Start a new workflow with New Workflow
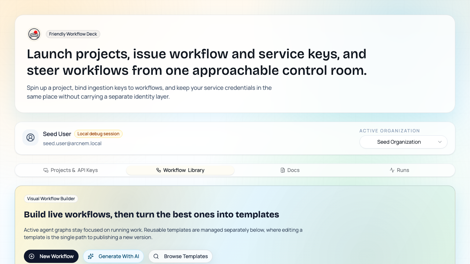This screenshot has height=264, width=470. point(51,256)
